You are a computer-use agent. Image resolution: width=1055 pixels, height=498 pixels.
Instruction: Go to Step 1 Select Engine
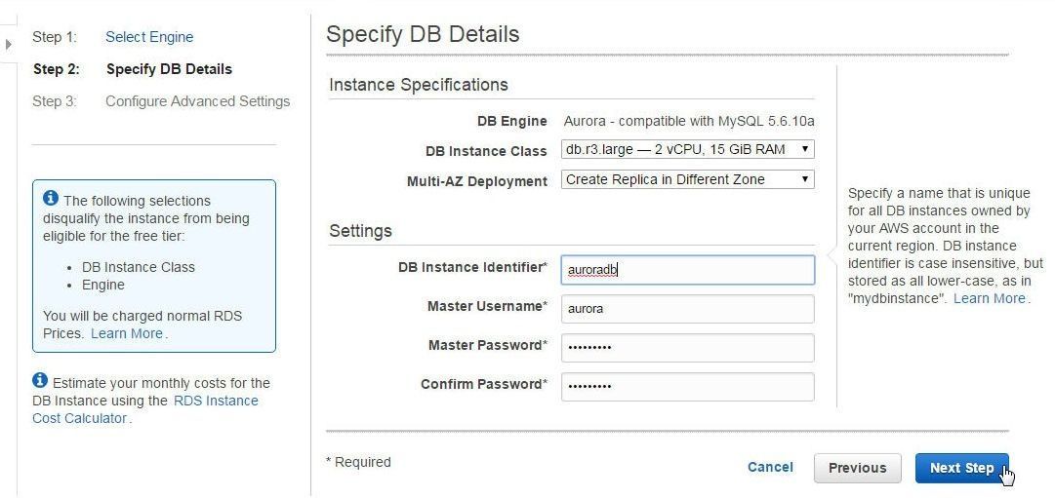pyautogui.click(x=149, y=37)
